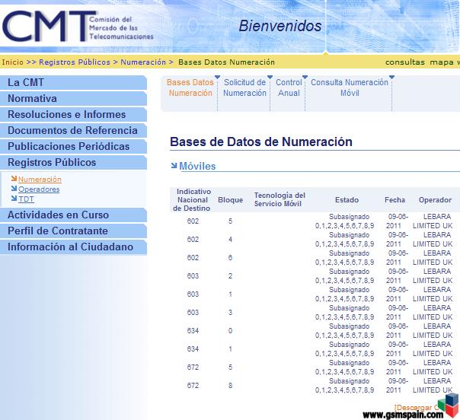Click the arrow icon beside Operadores
Viewport: 460px width, 420px height.
[x=14, y=189]
